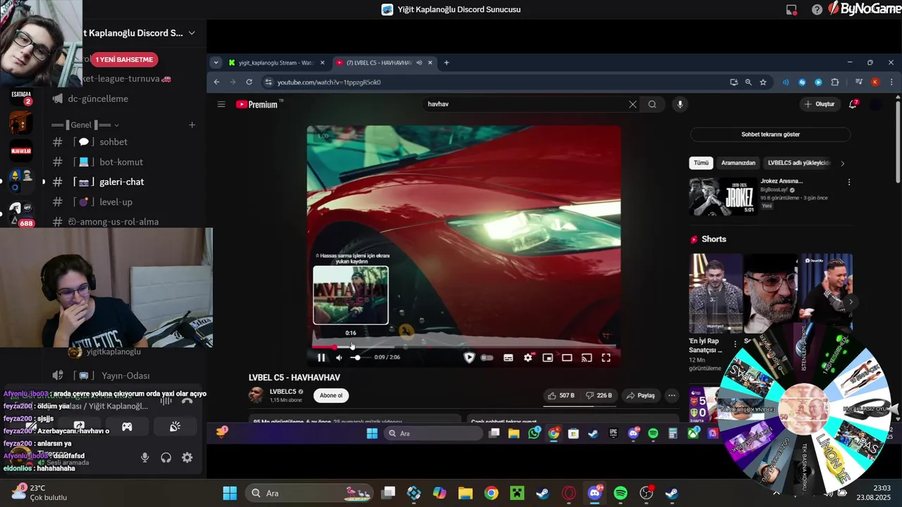Reload the YouTube page in Chrome
The height and width of the screenshot is (507, 902).
249,82
